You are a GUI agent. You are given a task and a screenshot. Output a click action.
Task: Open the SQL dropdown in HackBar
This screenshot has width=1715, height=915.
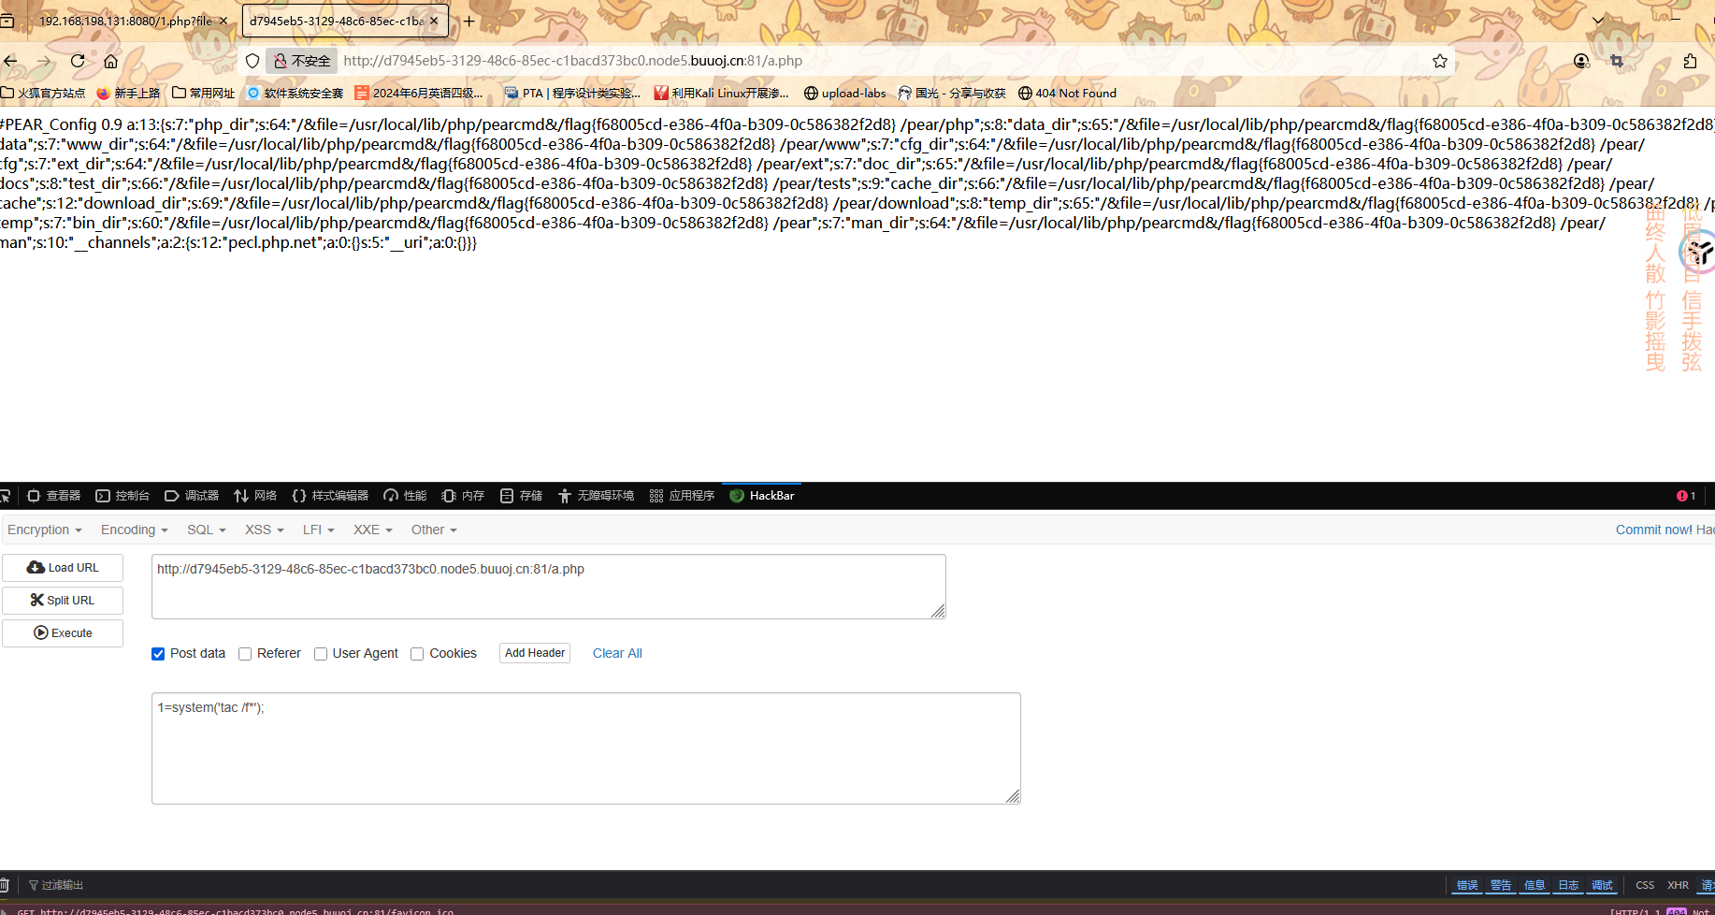[206, 530]
